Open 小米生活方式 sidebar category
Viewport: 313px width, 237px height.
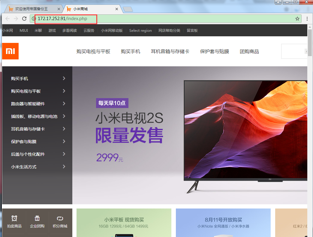pyautogui.click(x=24, y=167)
